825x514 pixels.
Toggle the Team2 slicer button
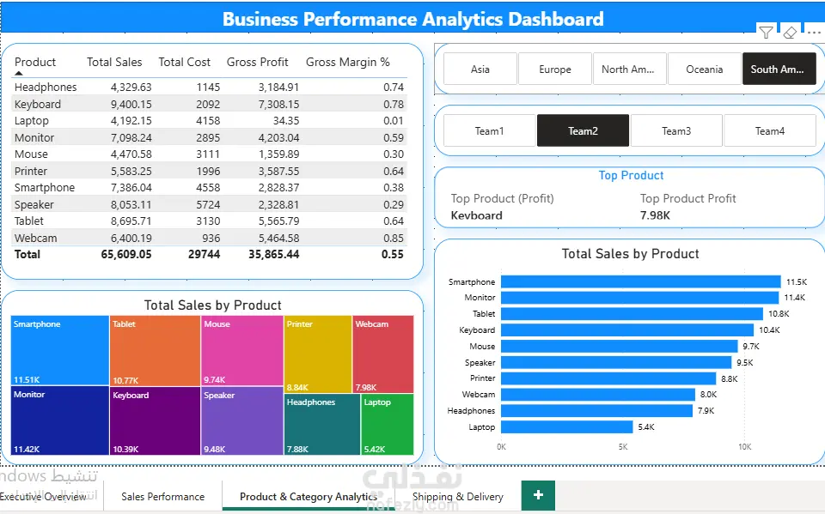[x=583, y=131]
